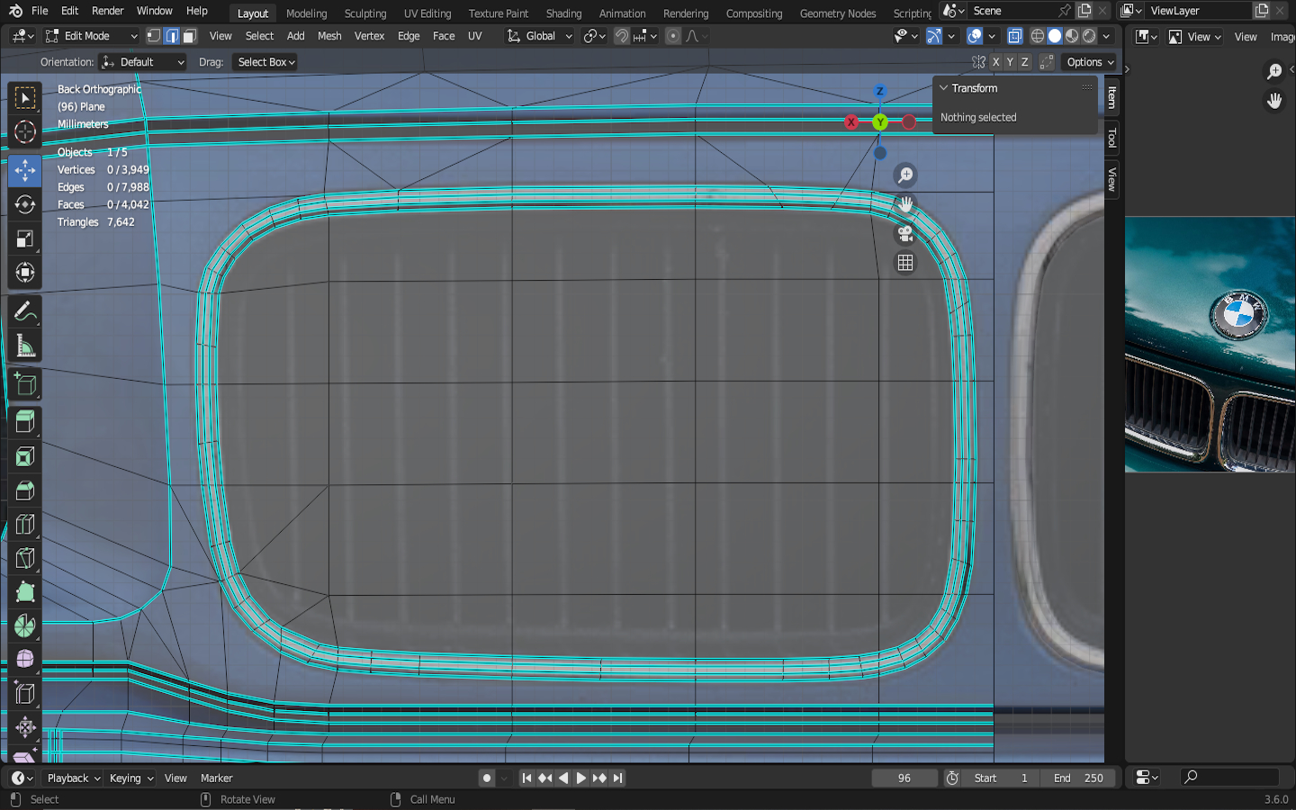
Task: Click the Cursor tool icon
Action: [25, 131]
